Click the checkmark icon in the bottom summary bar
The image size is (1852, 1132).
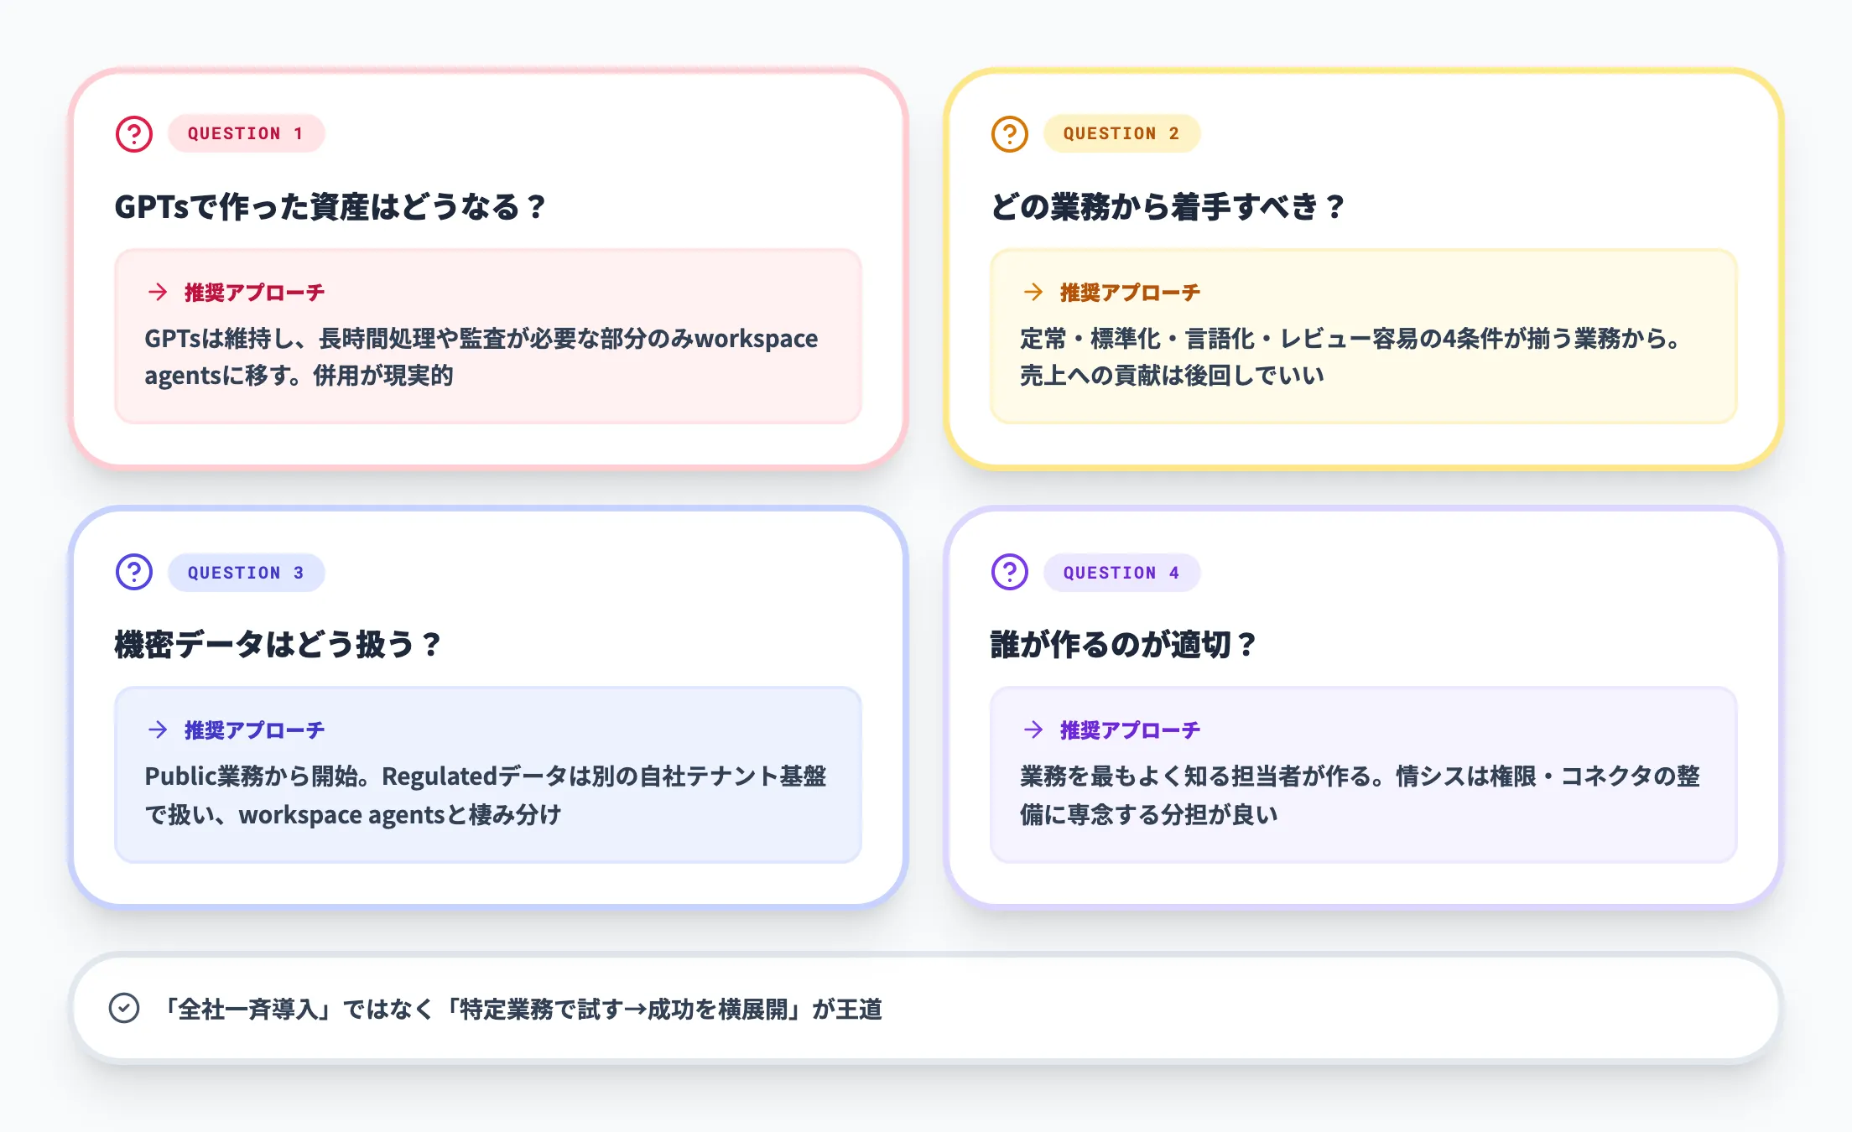[x=123, y=1009]
